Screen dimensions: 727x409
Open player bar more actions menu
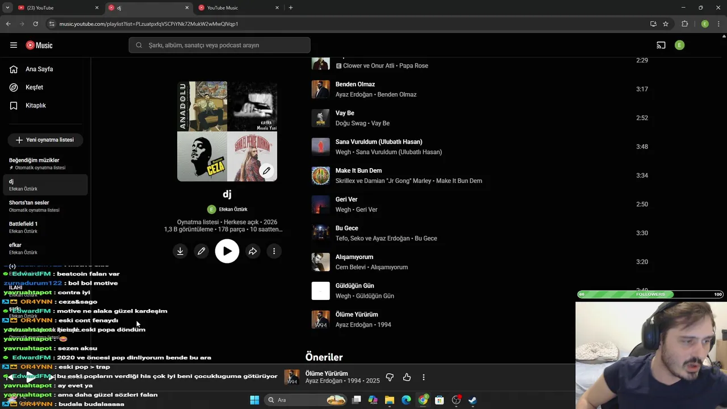point(424,377)
